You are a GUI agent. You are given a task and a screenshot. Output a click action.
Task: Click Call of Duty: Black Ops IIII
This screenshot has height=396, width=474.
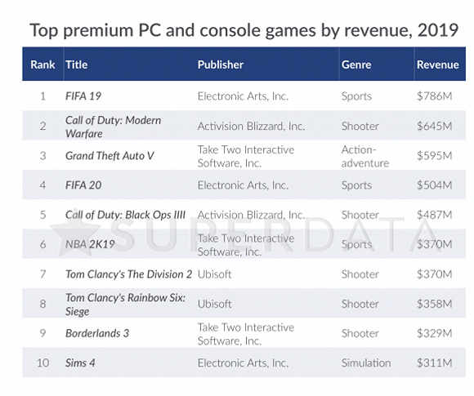[x=126, y=215]
